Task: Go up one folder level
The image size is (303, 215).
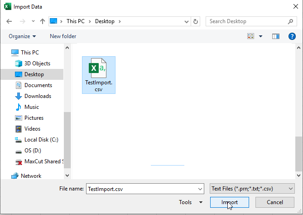Action: click(43, 21)
